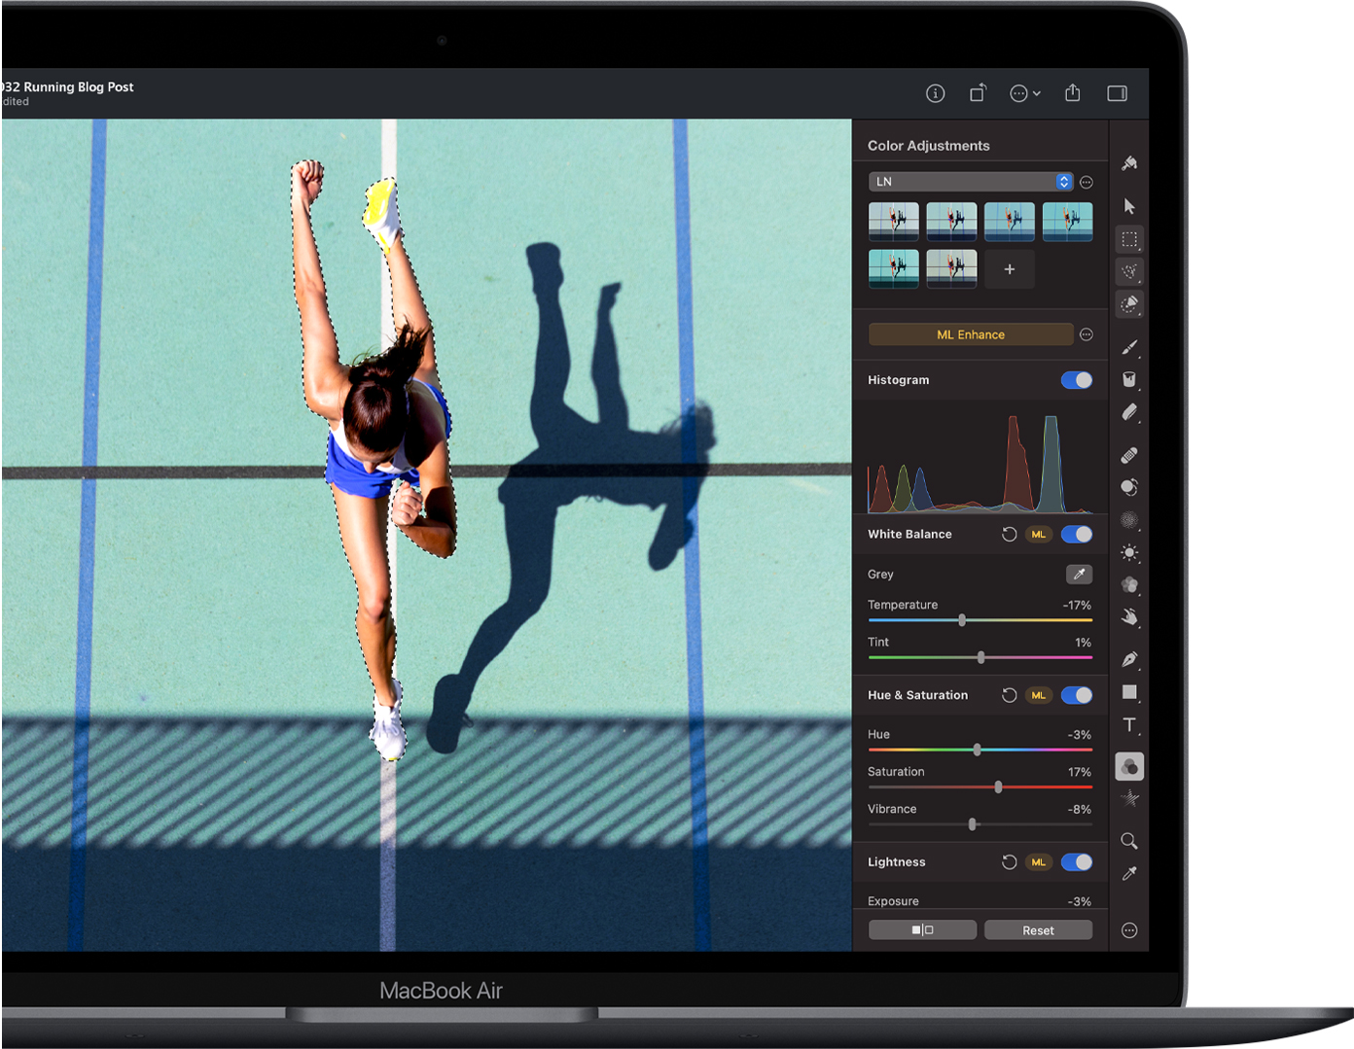Click the Info button in title bar
Image resolution: width=1354 pixels, height=1049 pixels.
tap(935, 93)
